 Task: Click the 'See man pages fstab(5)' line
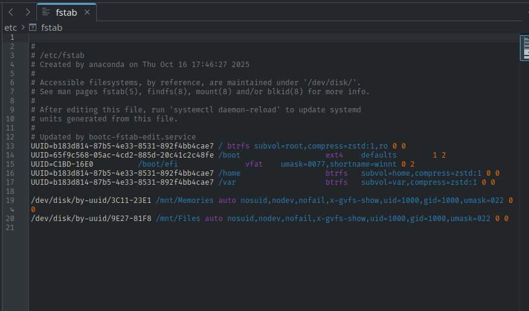(x=200, y=92)
